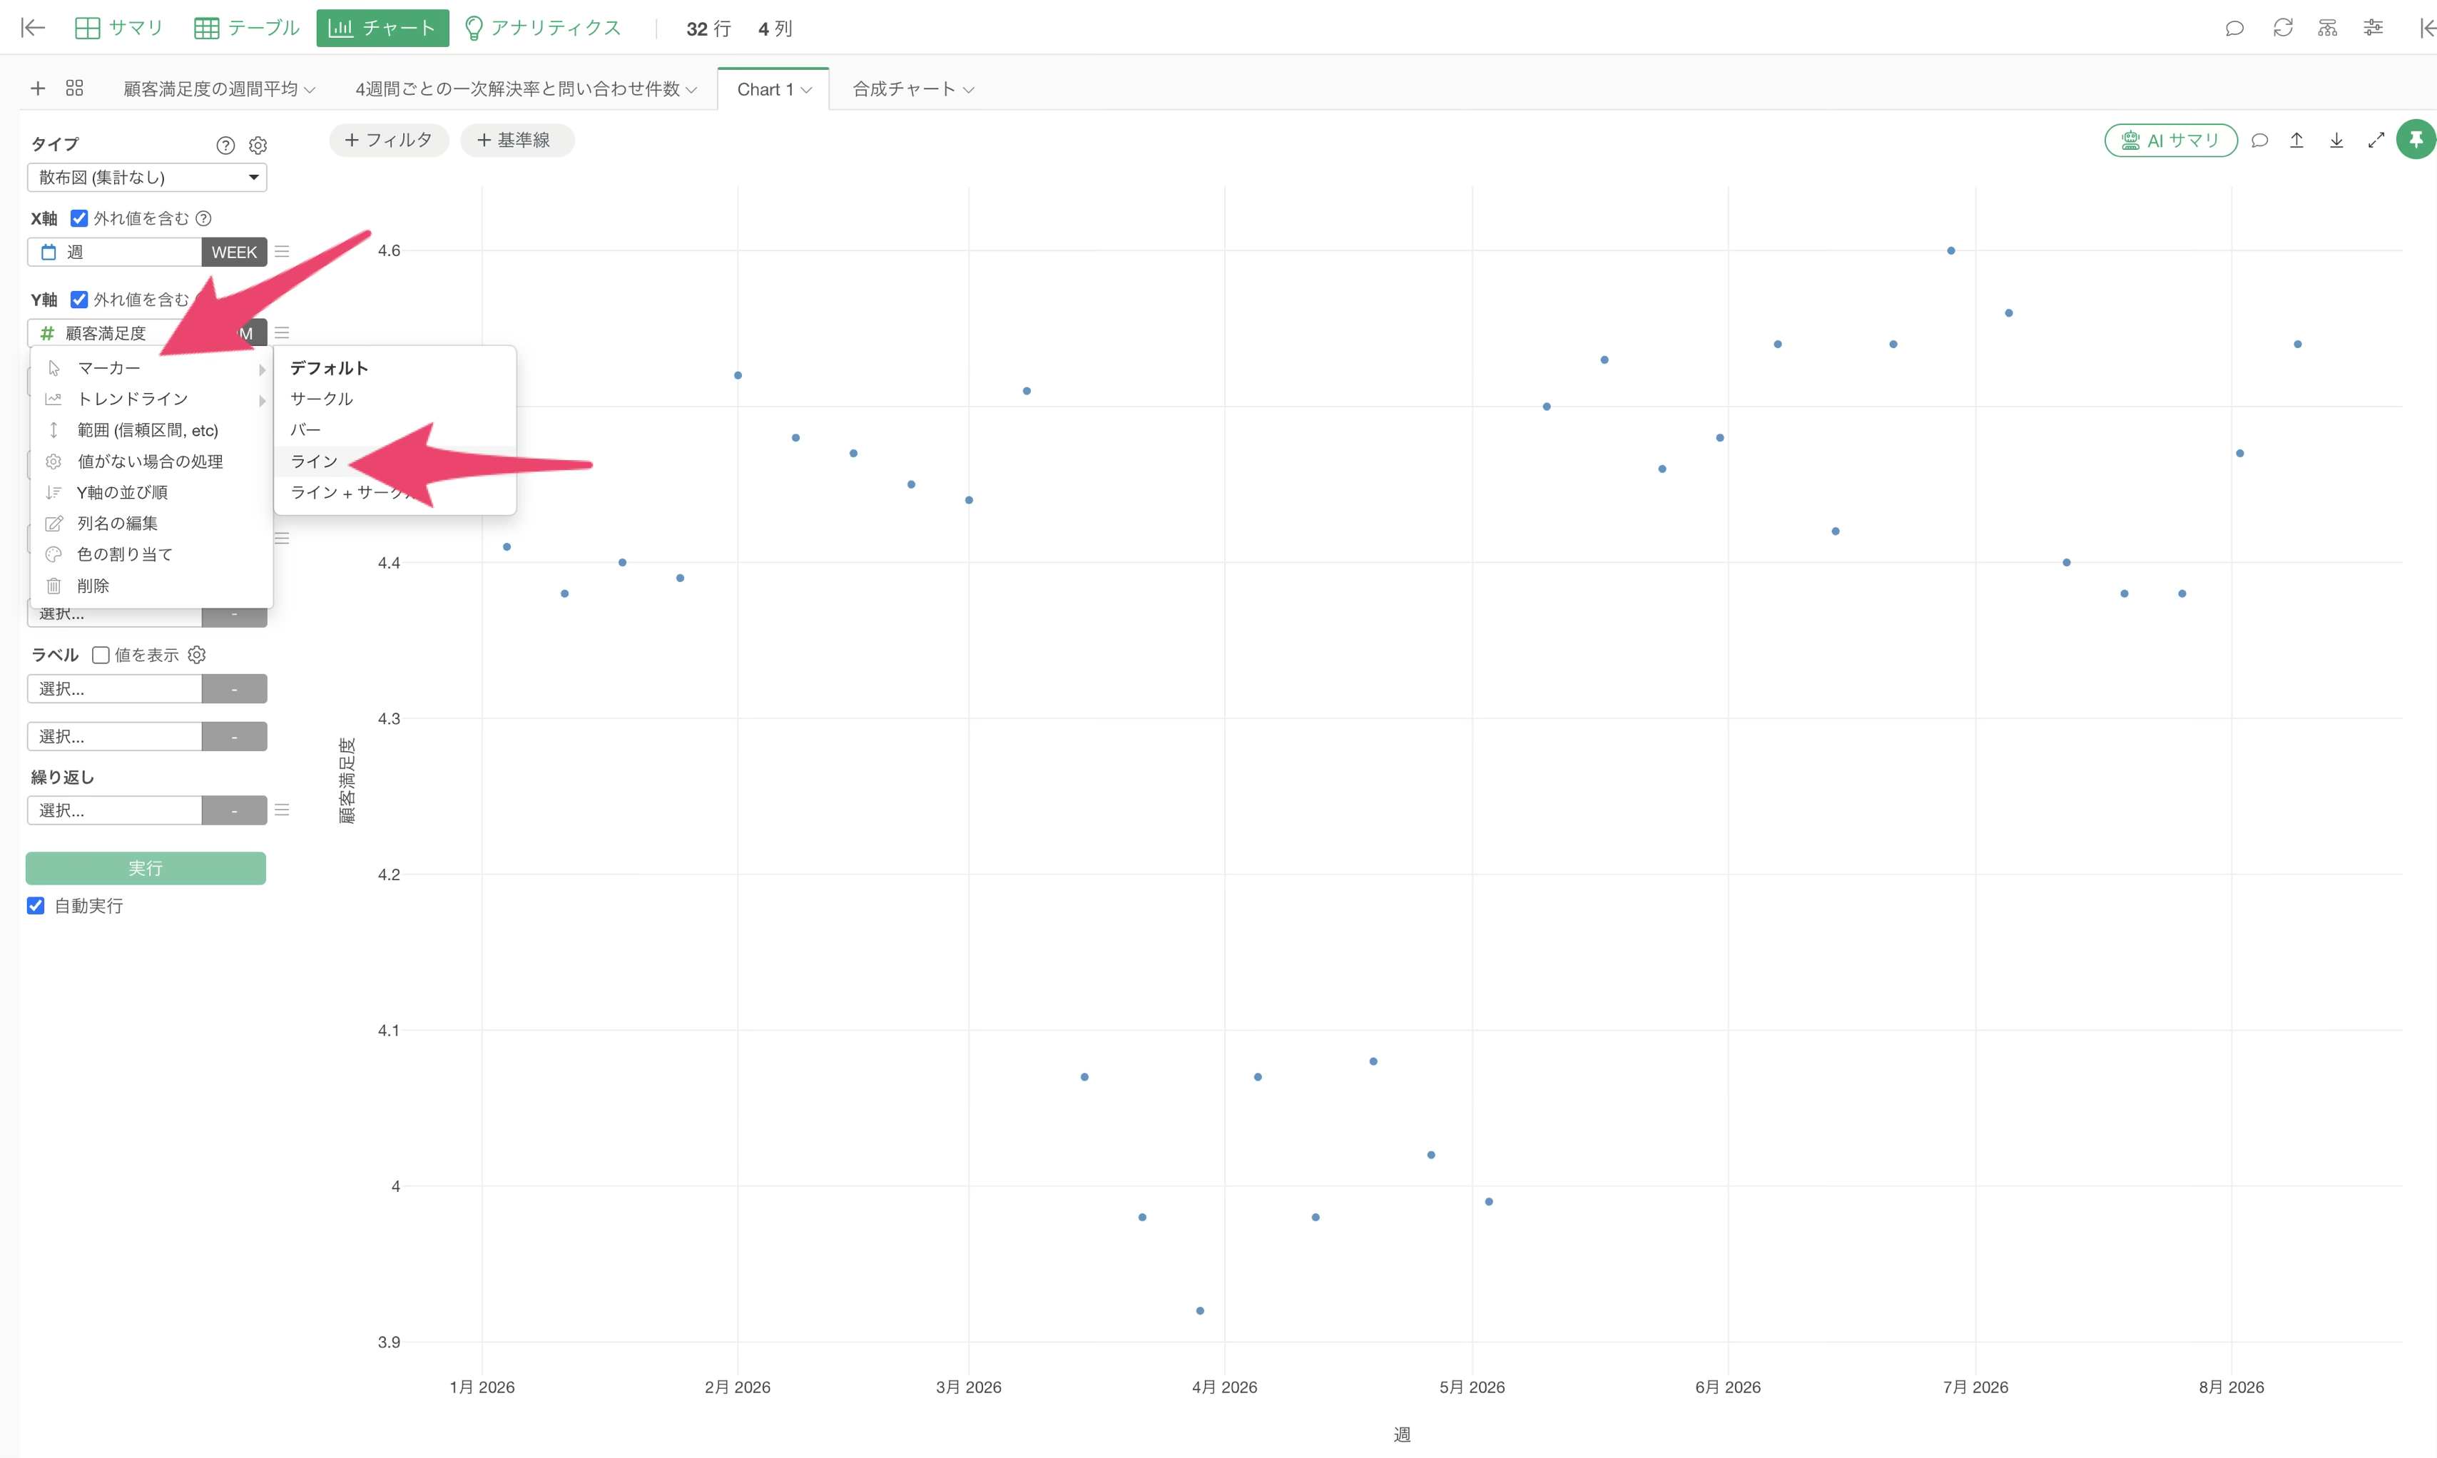Toggle 自動実行 checkbox
This screenshot has width=2437, height=1458.
coord(36,905)
